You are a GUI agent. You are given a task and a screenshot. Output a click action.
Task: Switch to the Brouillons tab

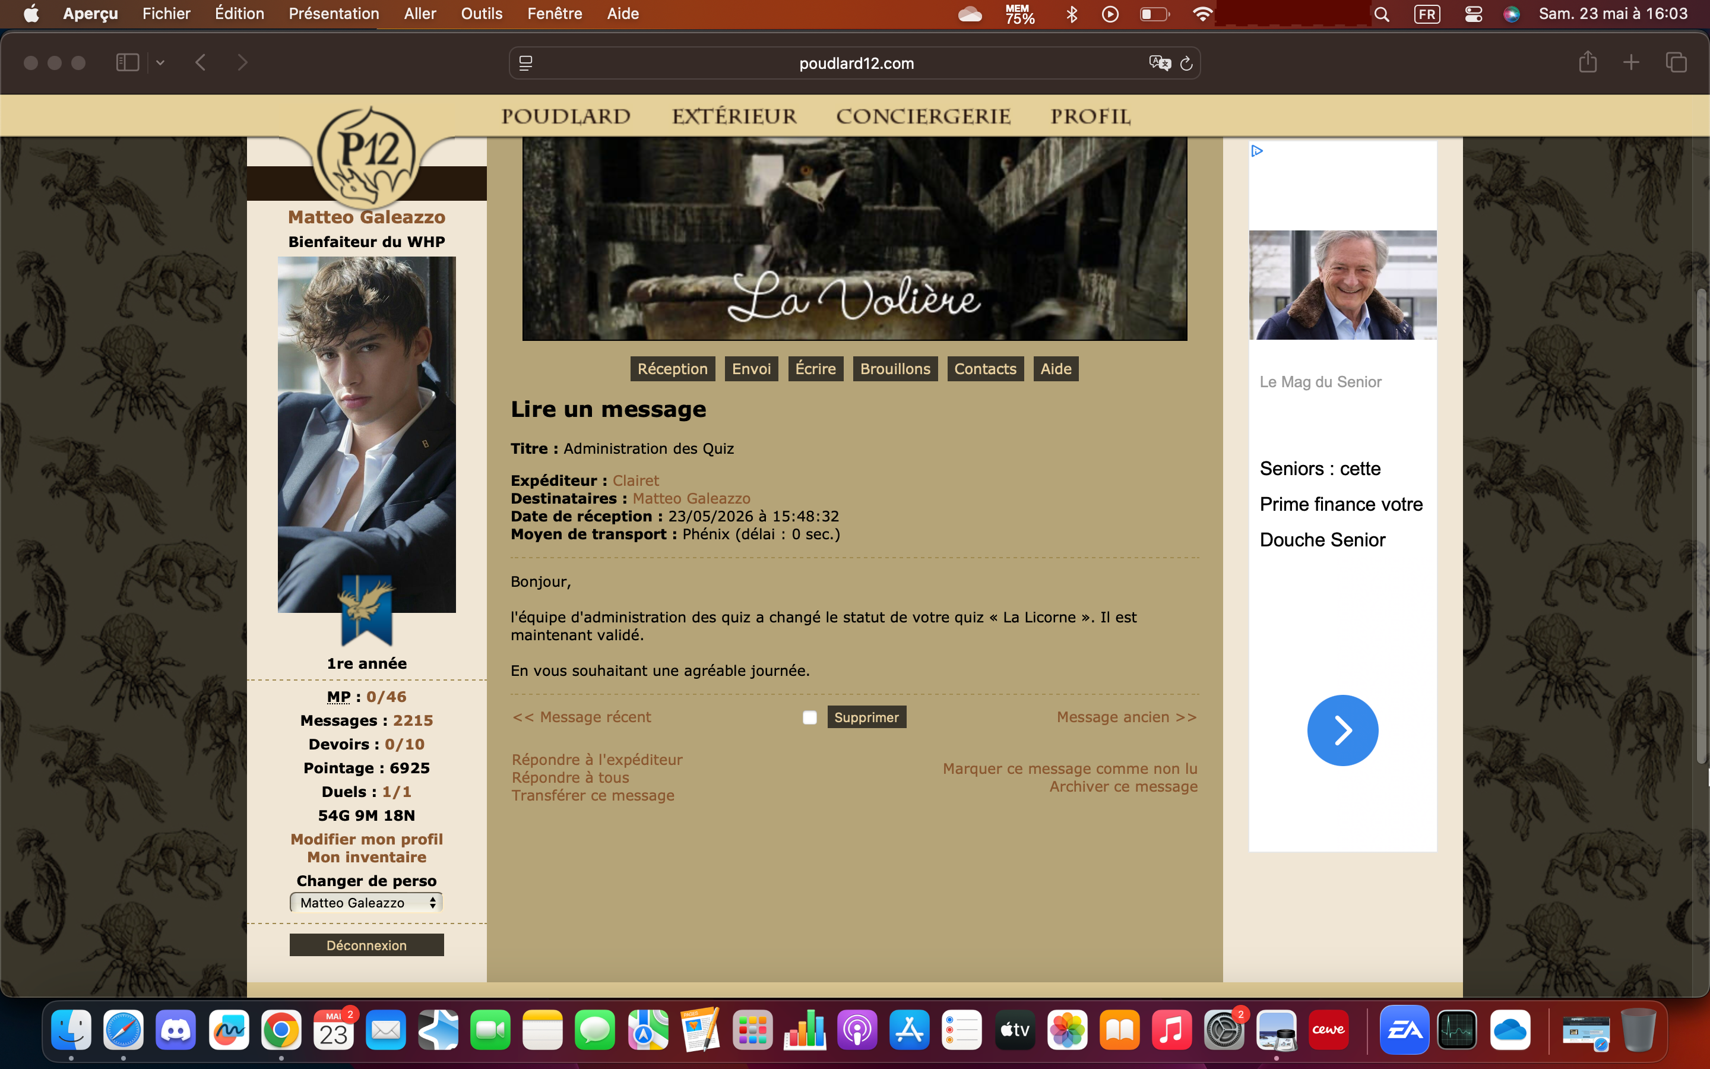pos(895,369)
